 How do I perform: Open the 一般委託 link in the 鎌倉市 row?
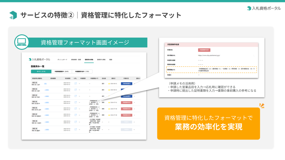(47, 129)
